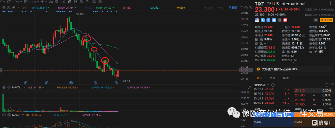The width and height of the screenshot is (335, 128).
Task: Expand the MA indicator dropdown
Action: [x=18, y=7]
